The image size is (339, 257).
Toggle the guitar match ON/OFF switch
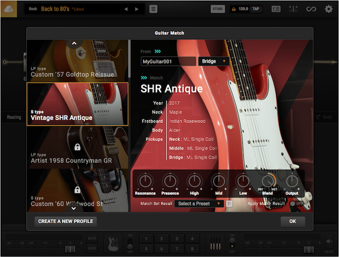click(x=130, y=244)
